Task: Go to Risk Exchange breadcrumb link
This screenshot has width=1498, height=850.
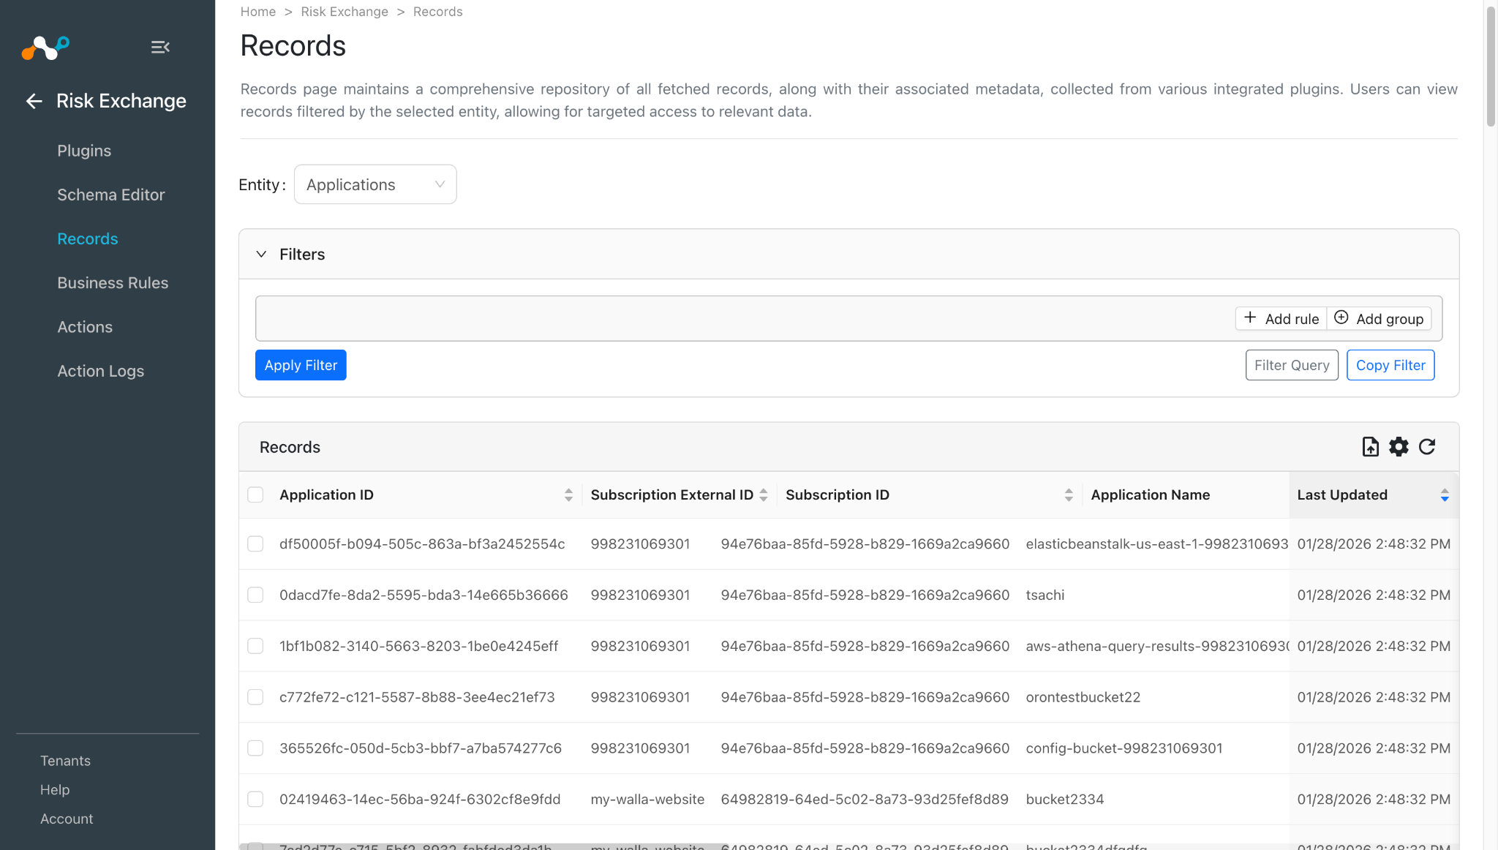Action: tap(345, 12)
